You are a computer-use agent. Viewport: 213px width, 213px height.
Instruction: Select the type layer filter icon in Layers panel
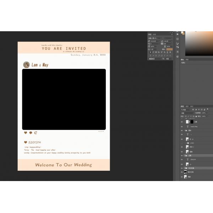click(x=198, y=110)
